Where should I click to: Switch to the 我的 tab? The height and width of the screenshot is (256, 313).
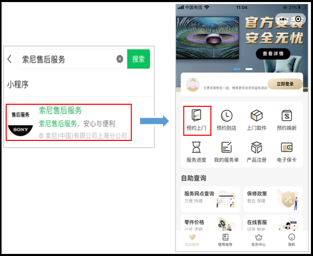[292, 240]
